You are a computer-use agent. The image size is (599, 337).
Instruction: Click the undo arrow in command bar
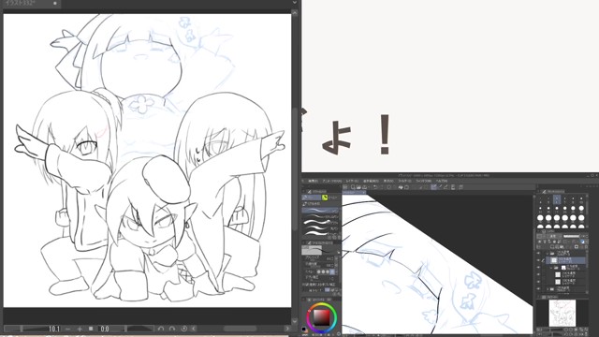point(375,187)
